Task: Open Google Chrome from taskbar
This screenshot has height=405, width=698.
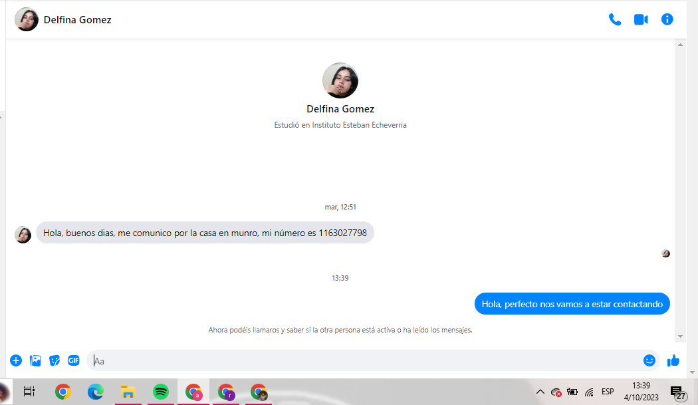Action: point(62,392)
